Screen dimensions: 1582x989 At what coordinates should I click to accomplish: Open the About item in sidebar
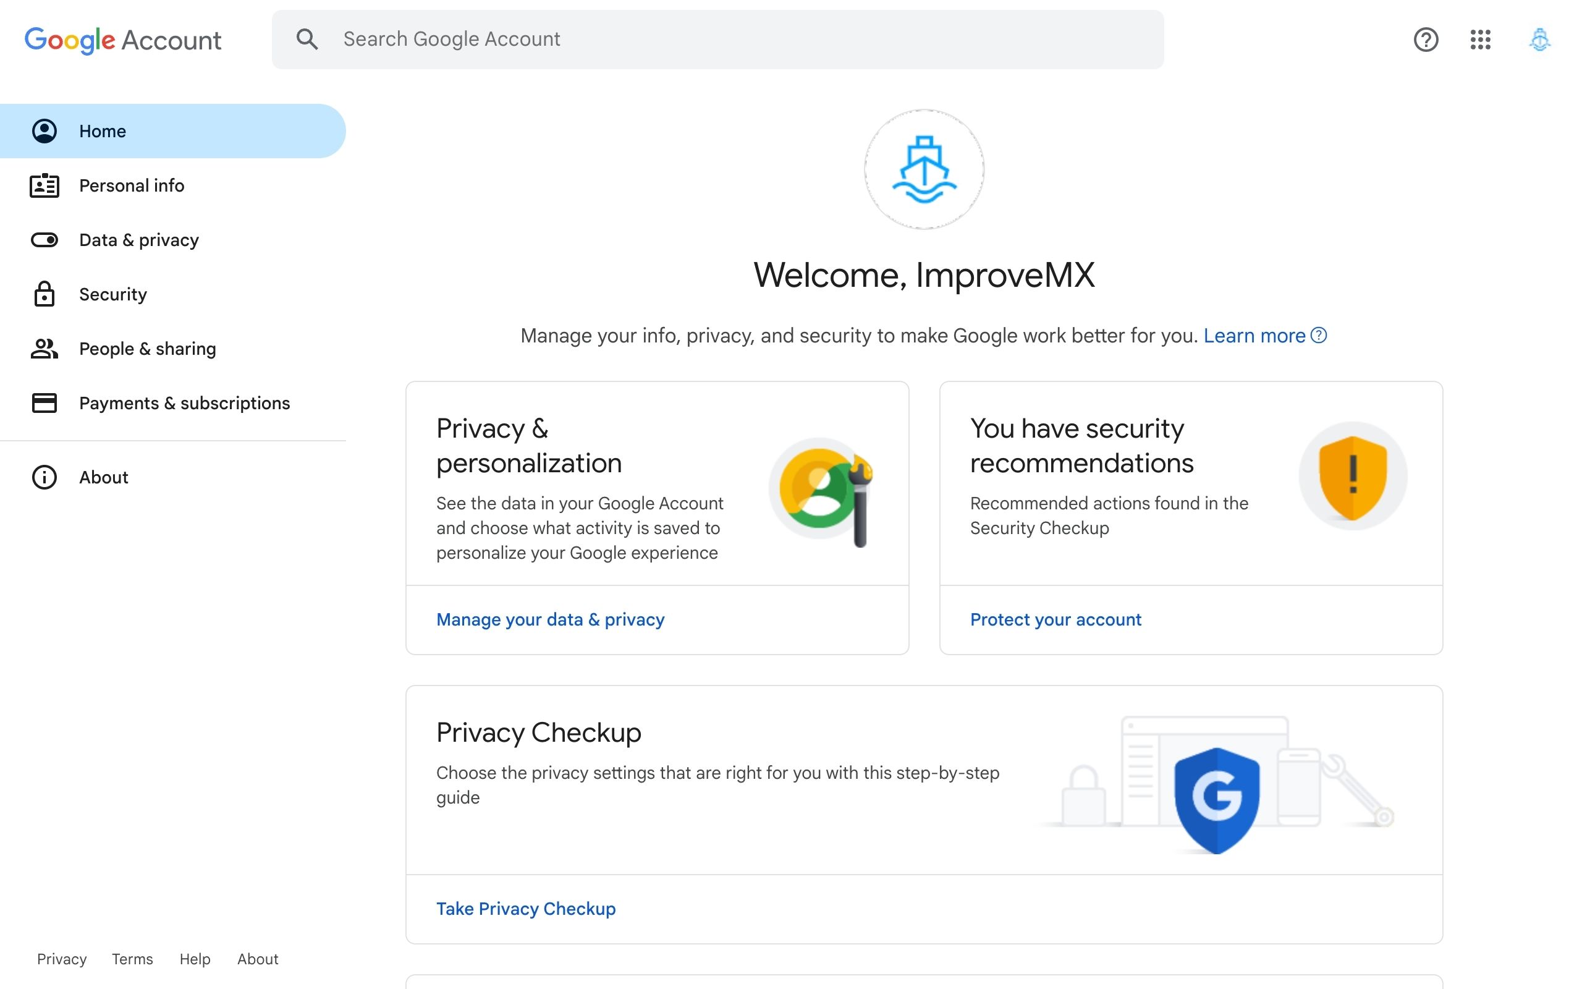(x=103, y=477)
